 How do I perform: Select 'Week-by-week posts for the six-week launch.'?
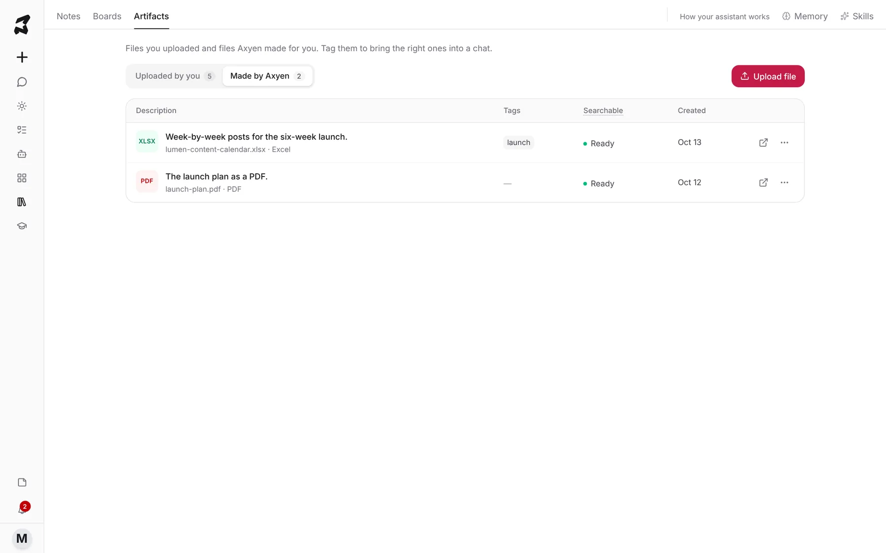pos(256,137)
